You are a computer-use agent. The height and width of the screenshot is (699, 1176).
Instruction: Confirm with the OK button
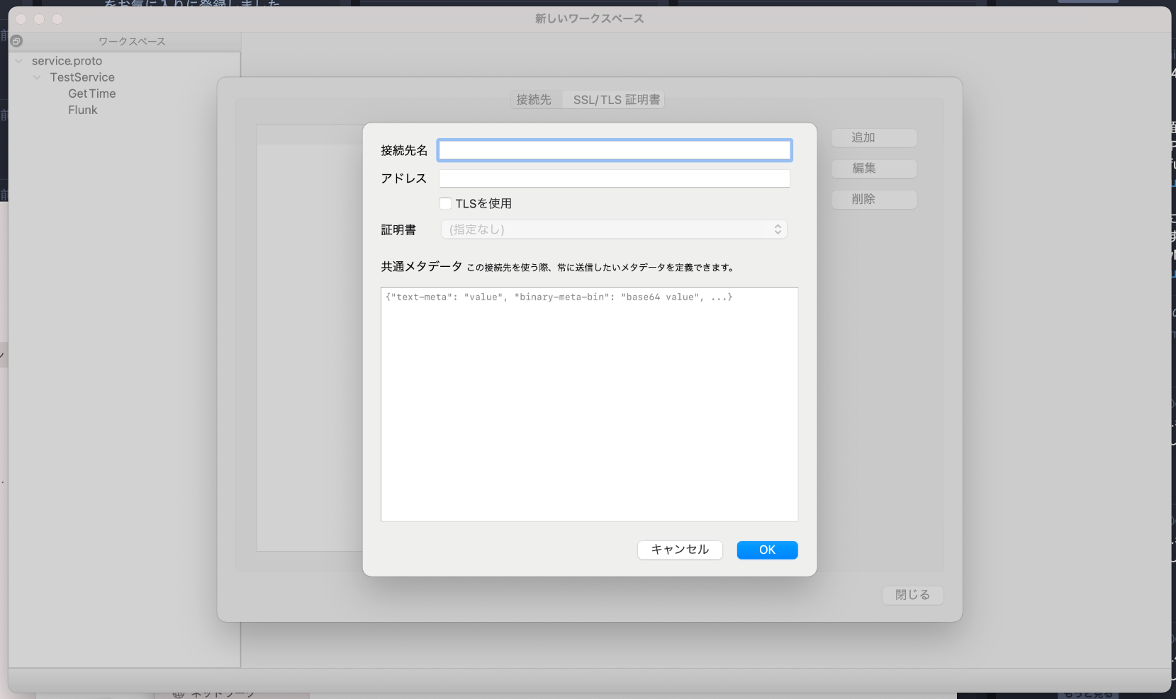tap(767, 550)
